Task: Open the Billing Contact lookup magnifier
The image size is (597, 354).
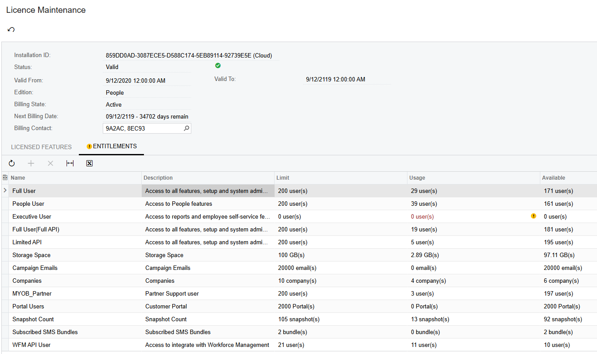Action: pyautogui.click(x=187, y=128)
